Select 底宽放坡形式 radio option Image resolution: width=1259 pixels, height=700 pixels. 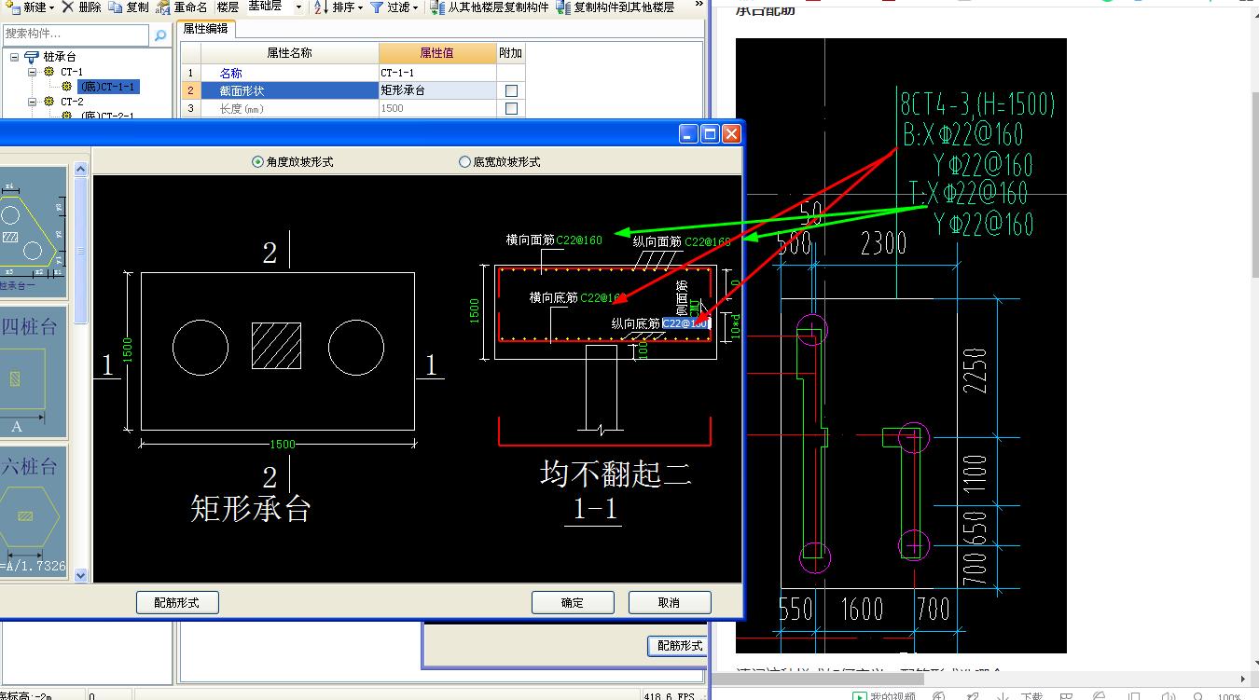[464, 162]
